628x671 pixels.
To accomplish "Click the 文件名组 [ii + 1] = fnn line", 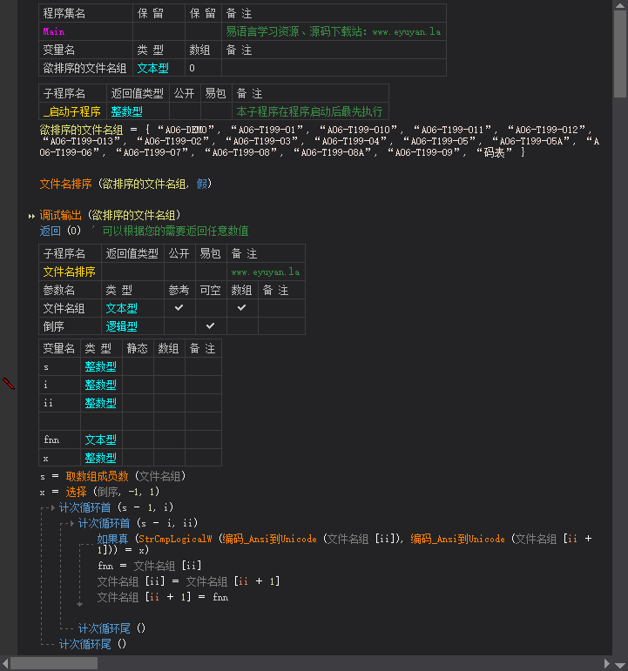I will pos(163,597).
